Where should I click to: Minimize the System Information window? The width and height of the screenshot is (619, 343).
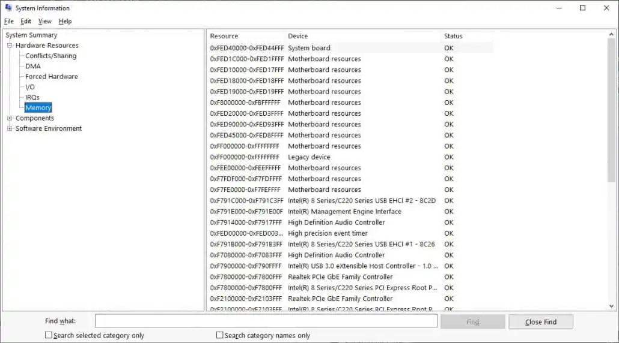559,8
